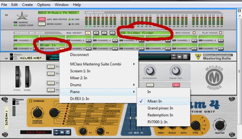Open the Help menu
This screenshot has height=139, width=242.
pos(77,5)
